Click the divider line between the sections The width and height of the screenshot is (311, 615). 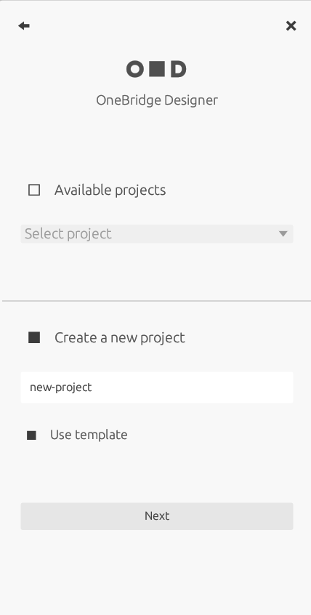click(x=157, y=301)
